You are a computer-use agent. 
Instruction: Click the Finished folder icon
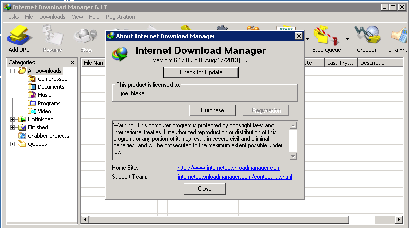tap(22, 127)
